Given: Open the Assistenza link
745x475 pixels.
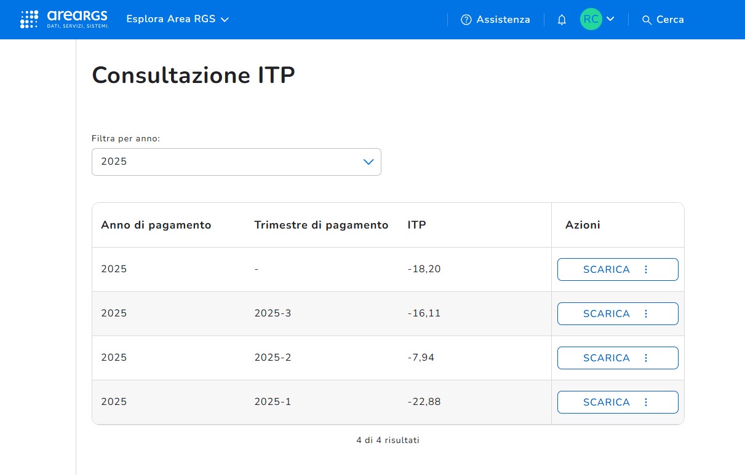Looking at the screenshot, I should [x=503, y=20].
